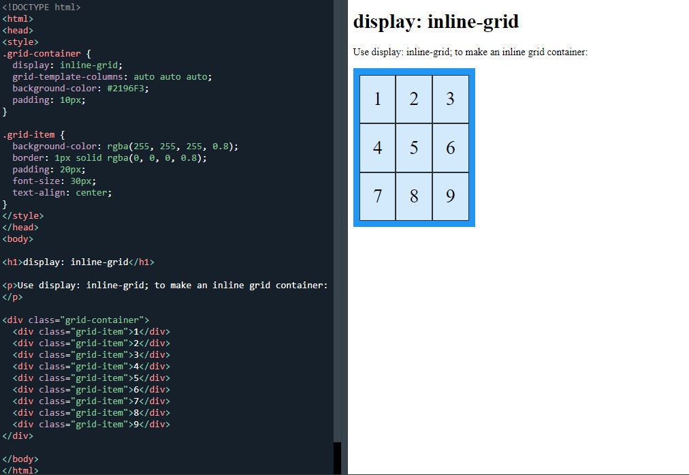Viewport: 689px width, 475px height.
Task: Click the 'display: inline-grid' preview heading
Action: (x=436, y=22)
